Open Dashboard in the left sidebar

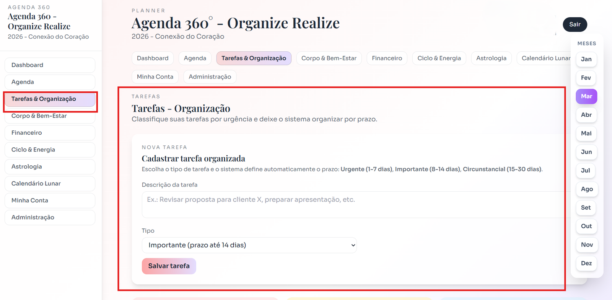pos(50,65)
